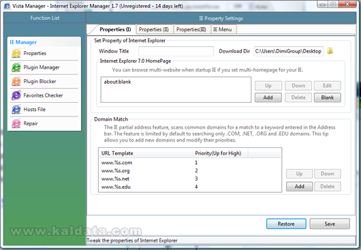This screenshot has height=250, width=361.
Task: Add a new Domain Match template
Action: click(299, 187)
